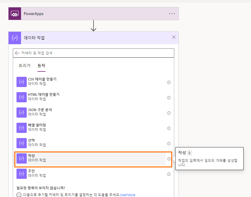251x197 pixels.
Task: Choose the JSON 구문 분석 action
Action: [91, 113]
